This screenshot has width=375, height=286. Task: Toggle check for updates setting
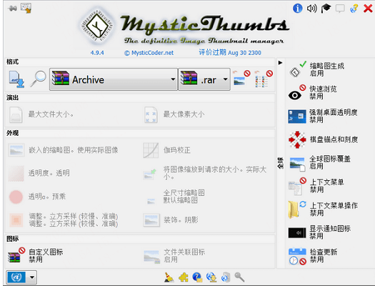coord(313,255)
